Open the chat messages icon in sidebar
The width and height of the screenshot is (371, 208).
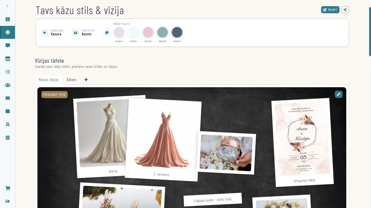coord(8,46)
